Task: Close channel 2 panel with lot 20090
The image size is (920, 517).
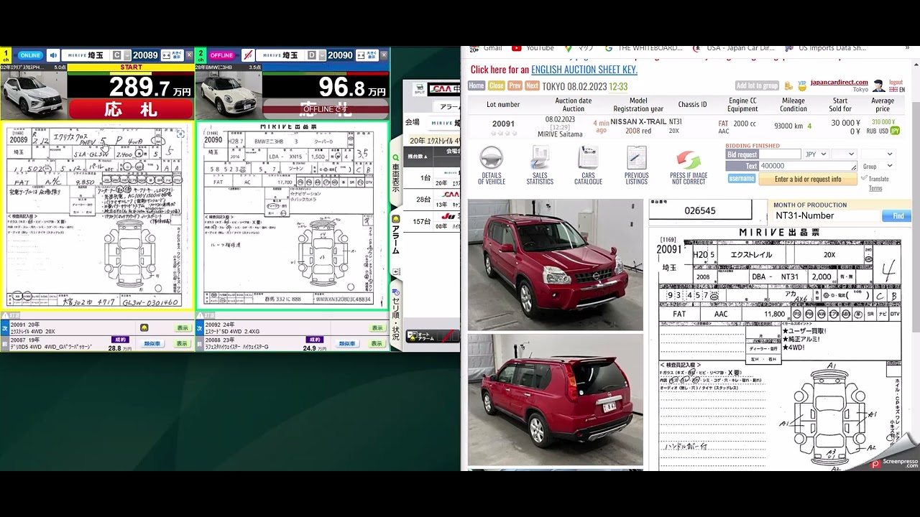Action: [x=384, y=55]
